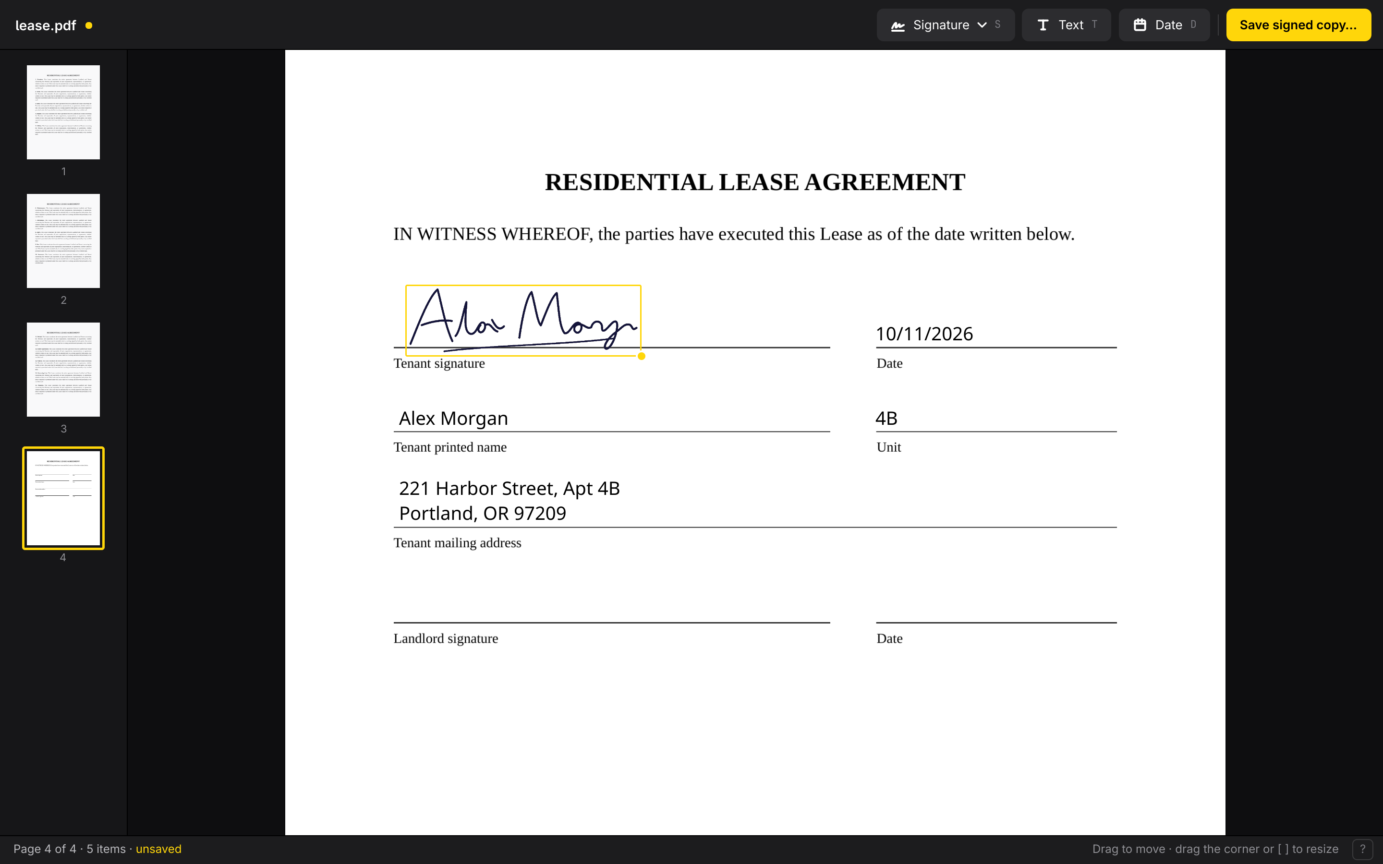Select page 1 thumbnail

coord(63,112)
